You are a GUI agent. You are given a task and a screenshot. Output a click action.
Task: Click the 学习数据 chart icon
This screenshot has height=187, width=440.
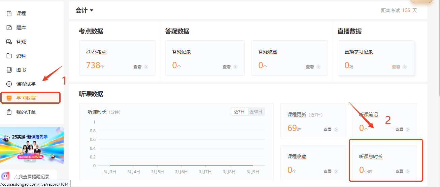click(9, 98)
